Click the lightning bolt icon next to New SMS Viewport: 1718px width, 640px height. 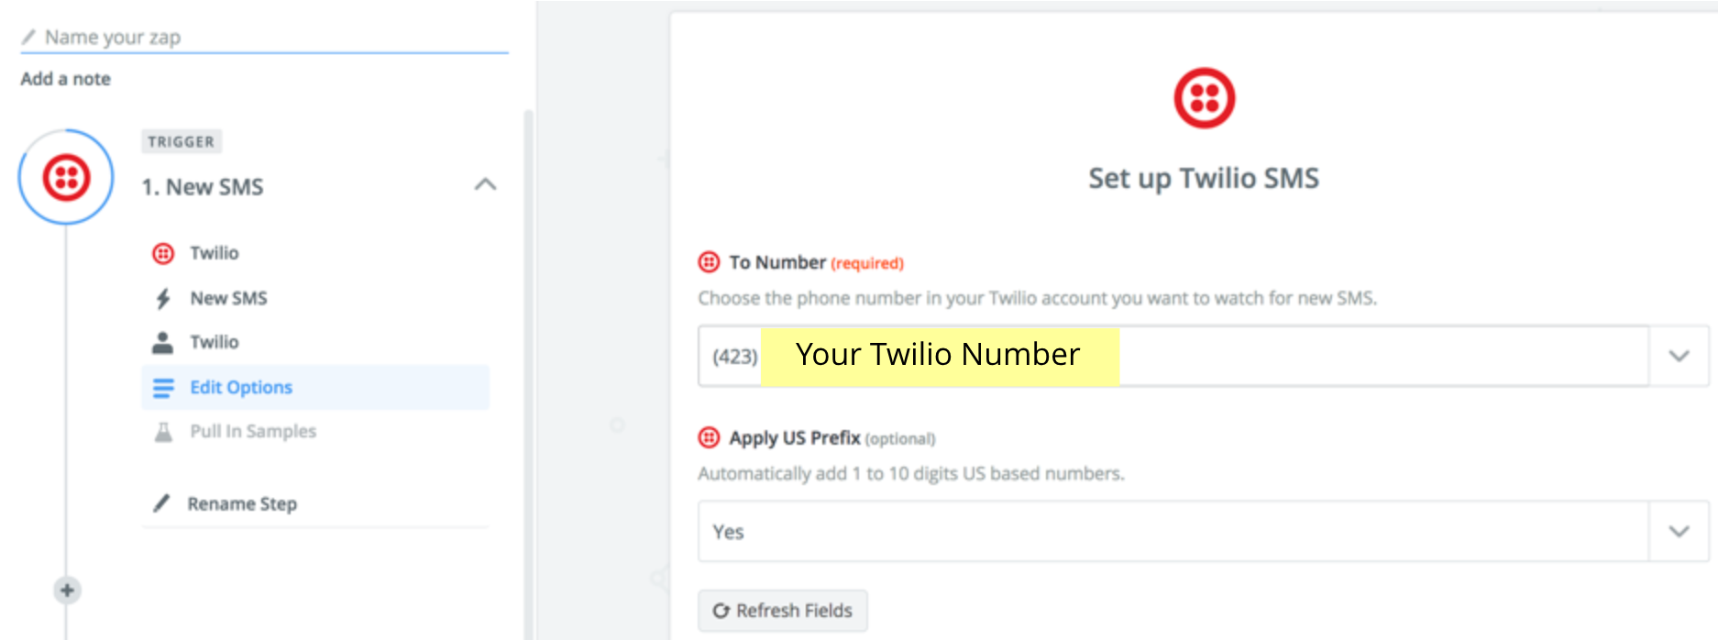pyautogui.click(x=162, y=297)
